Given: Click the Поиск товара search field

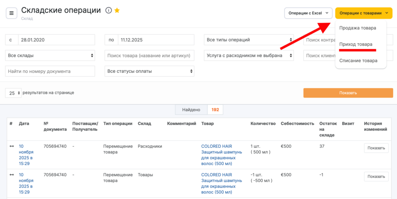Looking at the screenshot, I should click(x=149, y=55).
